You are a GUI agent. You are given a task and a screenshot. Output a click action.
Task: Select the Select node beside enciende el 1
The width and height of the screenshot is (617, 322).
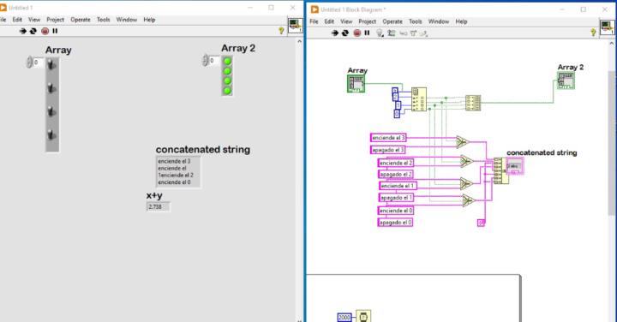(x=466, y=183)
